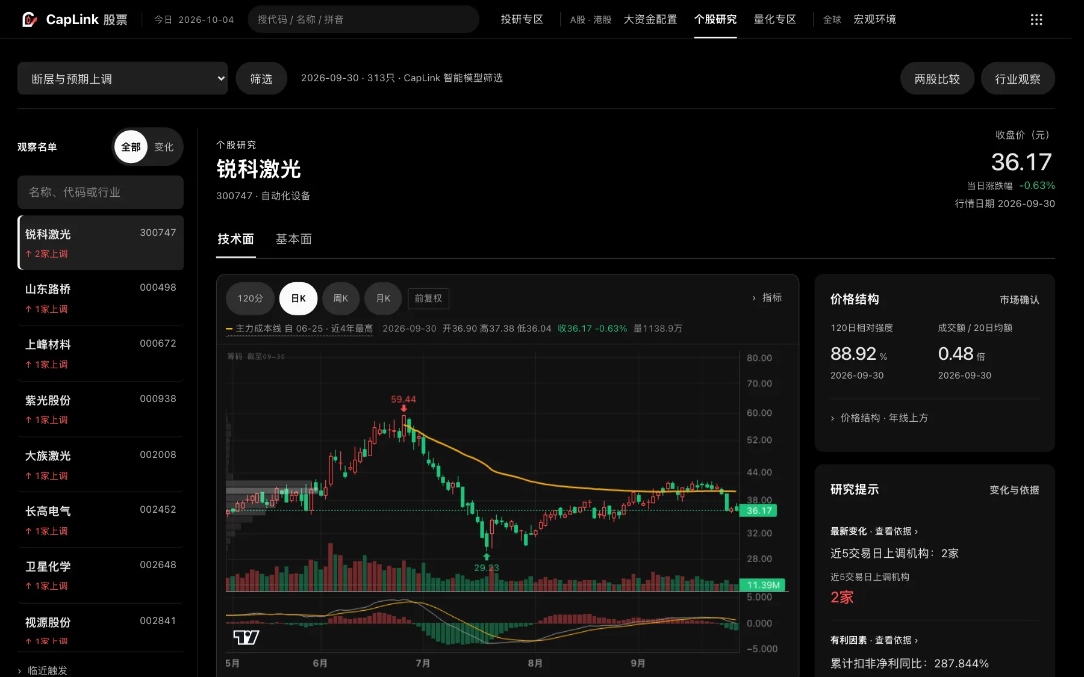Screen dimensions: 1084x677
Task: Select the 月K chart interval
Action: pyautogui.click(x=383, y=298)
